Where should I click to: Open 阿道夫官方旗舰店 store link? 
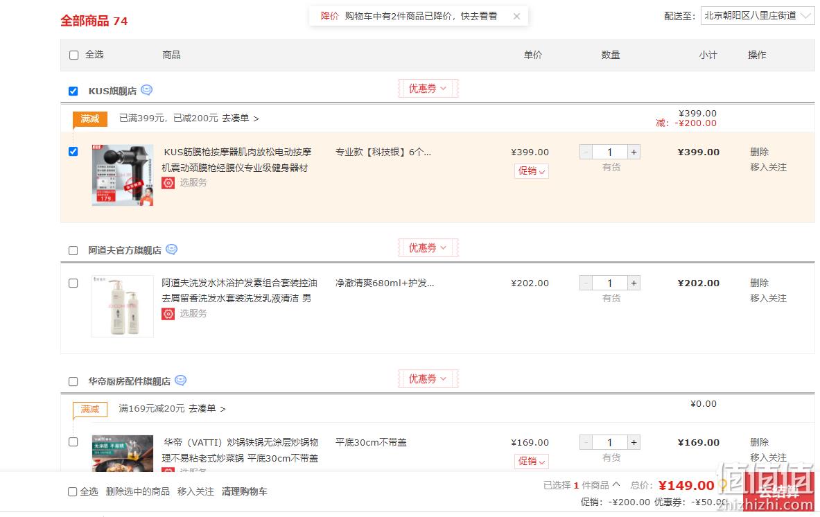coord(125,250)
